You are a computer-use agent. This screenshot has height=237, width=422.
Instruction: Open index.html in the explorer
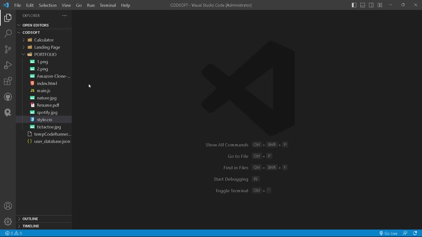point(44,83)
